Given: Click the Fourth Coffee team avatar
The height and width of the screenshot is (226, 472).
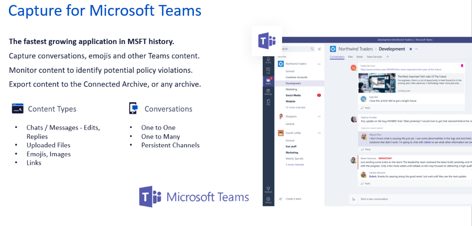Looking at the screenshot, I should click(281, 133).
